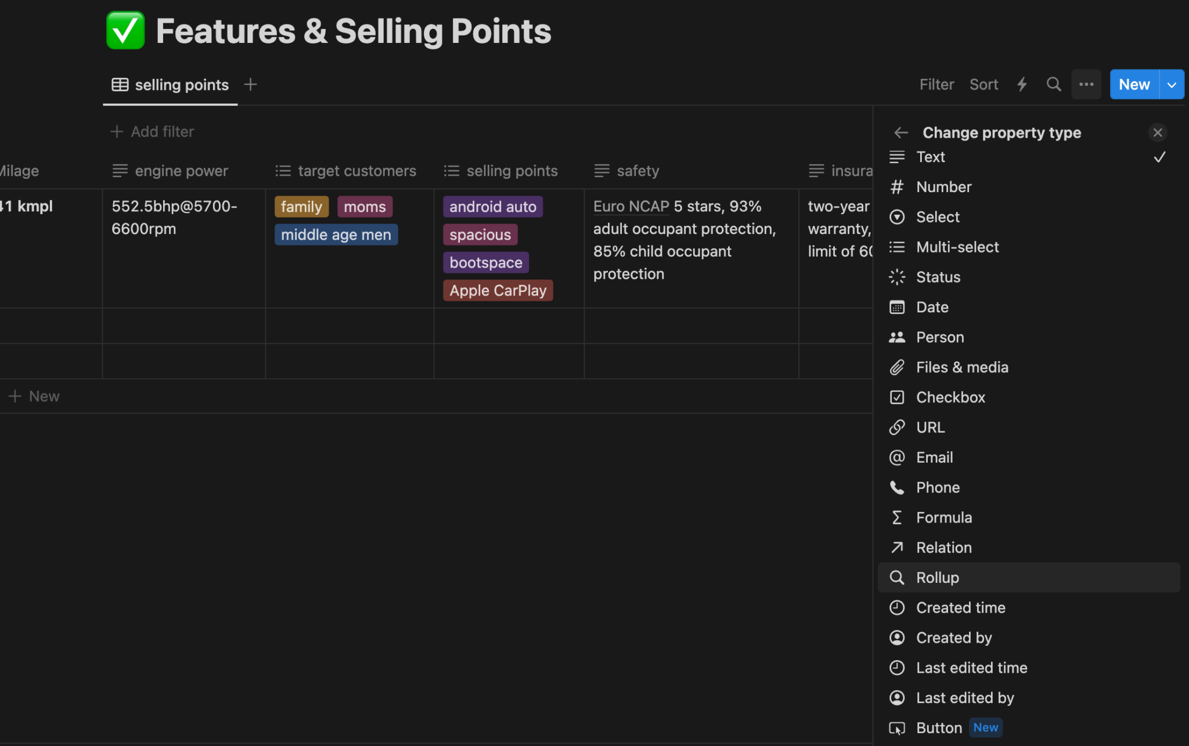Viewport: 1189px width, 746px height.
Task: Click the lightning bolt automations icon
Action: point(1022,85)
